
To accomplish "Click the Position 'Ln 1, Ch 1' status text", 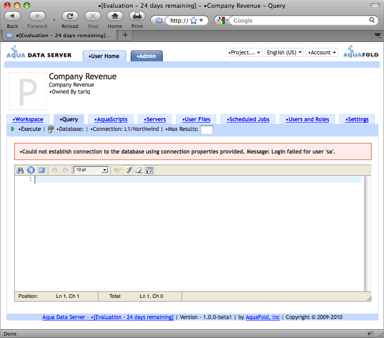I will [67, 296].
